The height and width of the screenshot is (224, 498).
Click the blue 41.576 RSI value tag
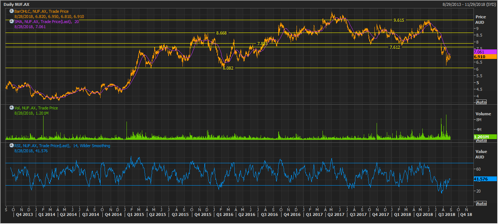point(485,179)
